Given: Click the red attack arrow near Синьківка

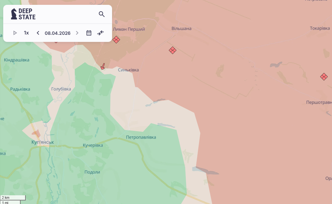Looking at the screenshot, I should pos(103,66).
